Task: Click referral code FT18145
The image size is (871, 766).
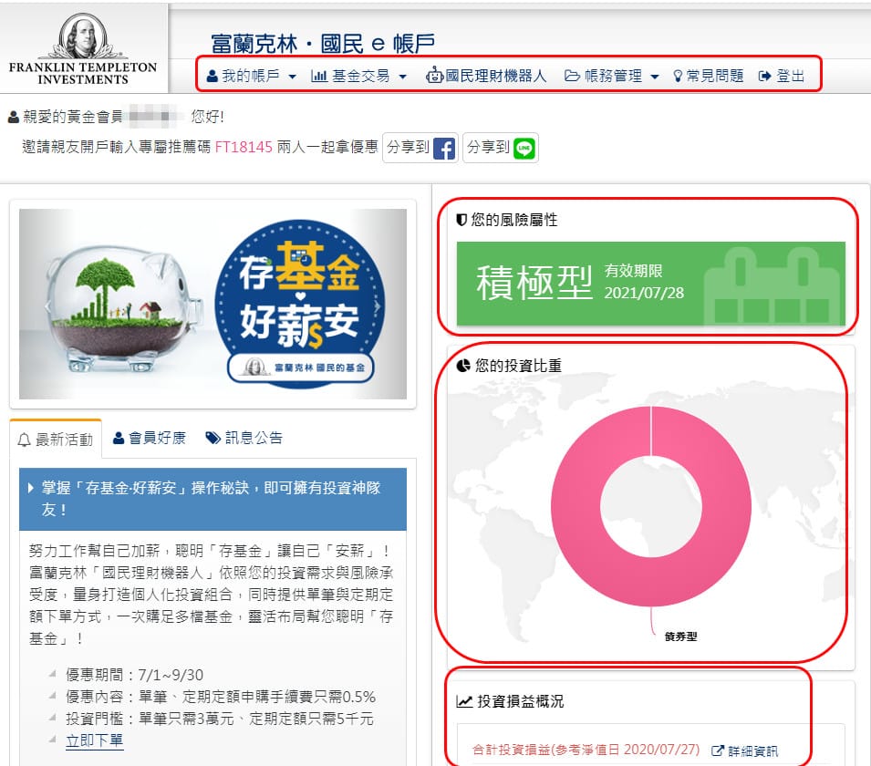Action: pos(244,147)
